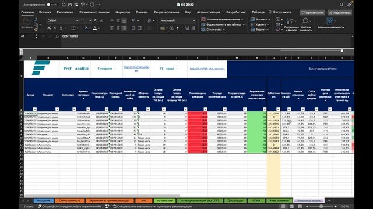Open the Главная ribbon tab
The height and width of the screenshot is (209, 373).
coord(27,12)
